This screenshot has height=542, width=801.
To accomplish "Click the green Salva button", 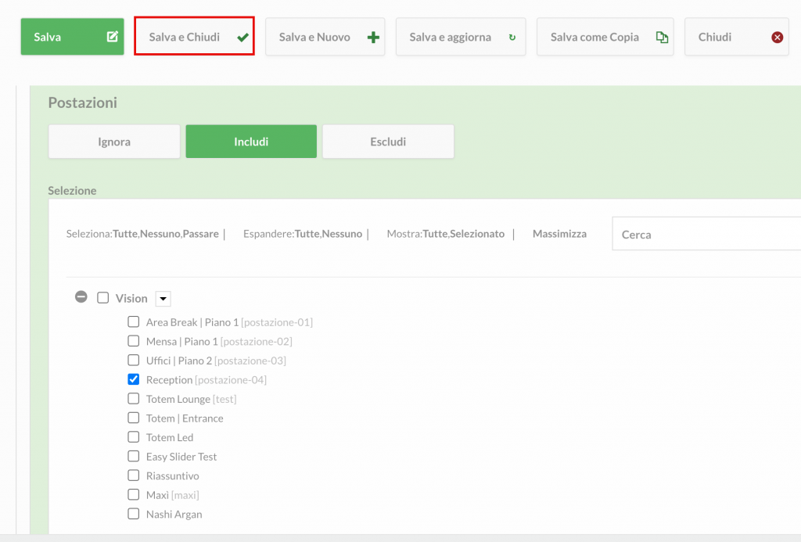I will 72,37.
